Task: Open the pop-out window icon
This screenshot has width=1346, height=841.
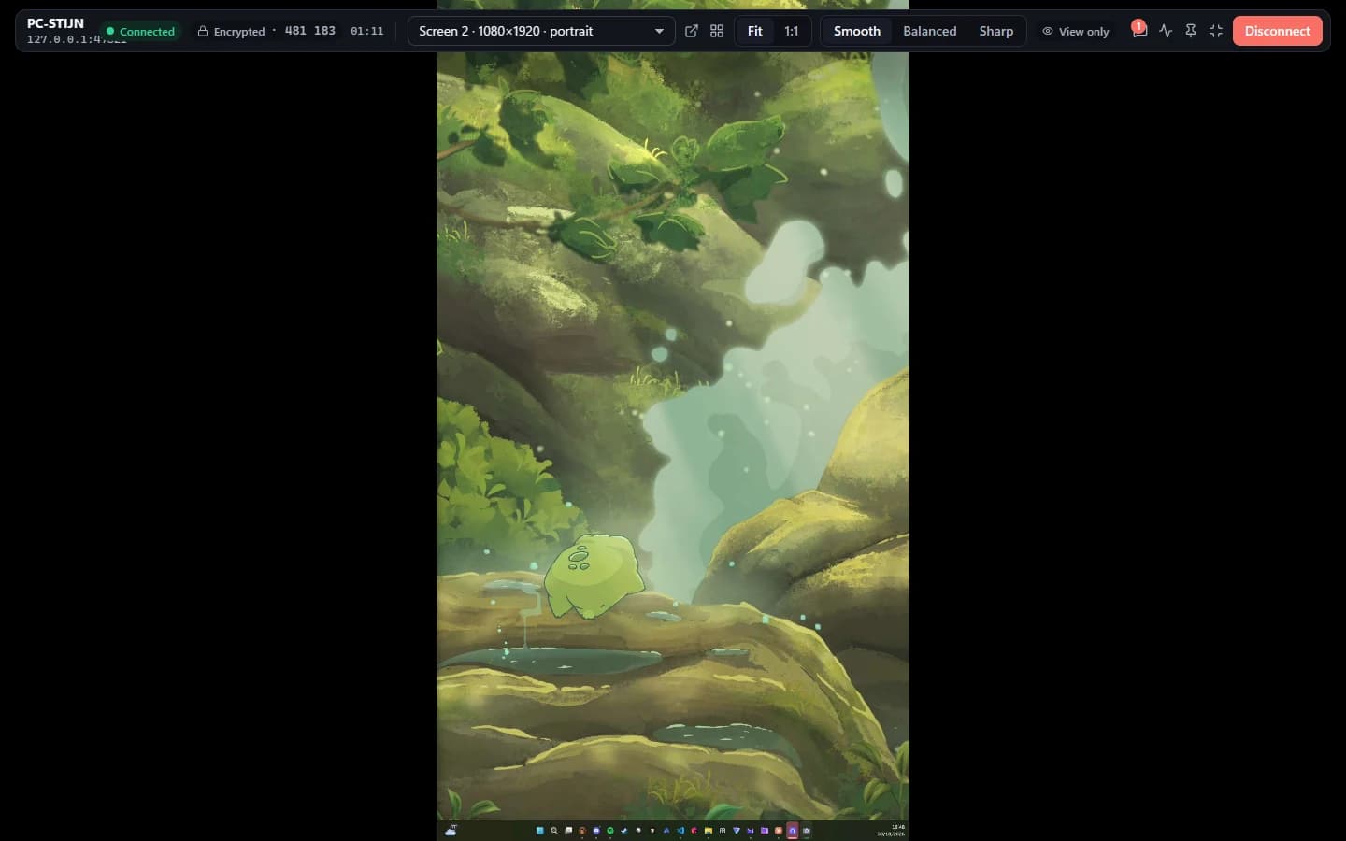Action: 692,31
